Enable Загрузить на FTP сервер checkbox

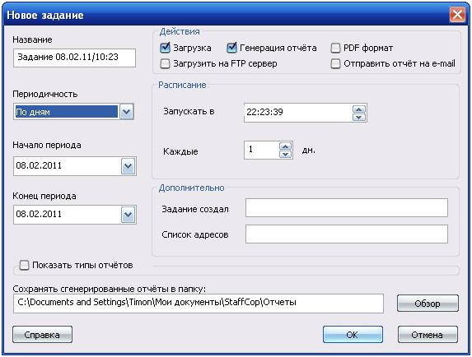(x=165, y=63)
